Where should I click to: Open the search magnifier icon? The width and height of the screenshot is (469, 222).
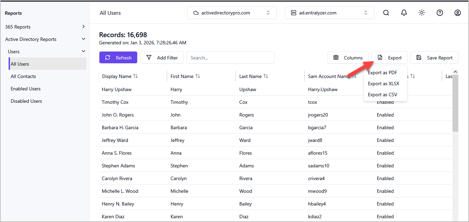coord(386,13)
